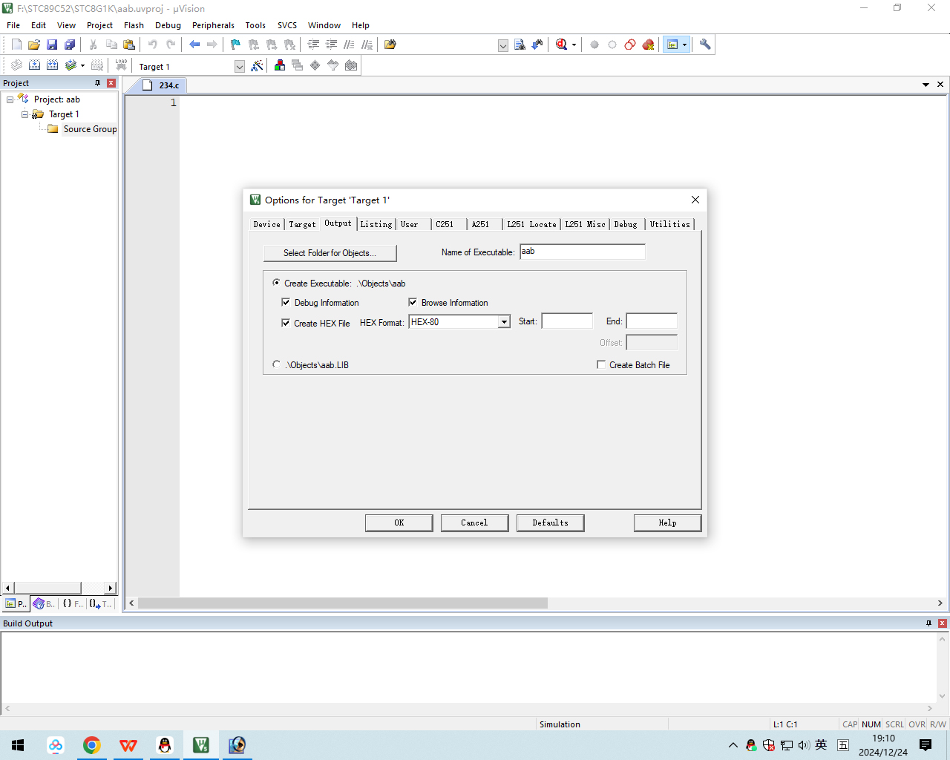Click the Save All icon

pyautogui.click(x=70, y=45)
